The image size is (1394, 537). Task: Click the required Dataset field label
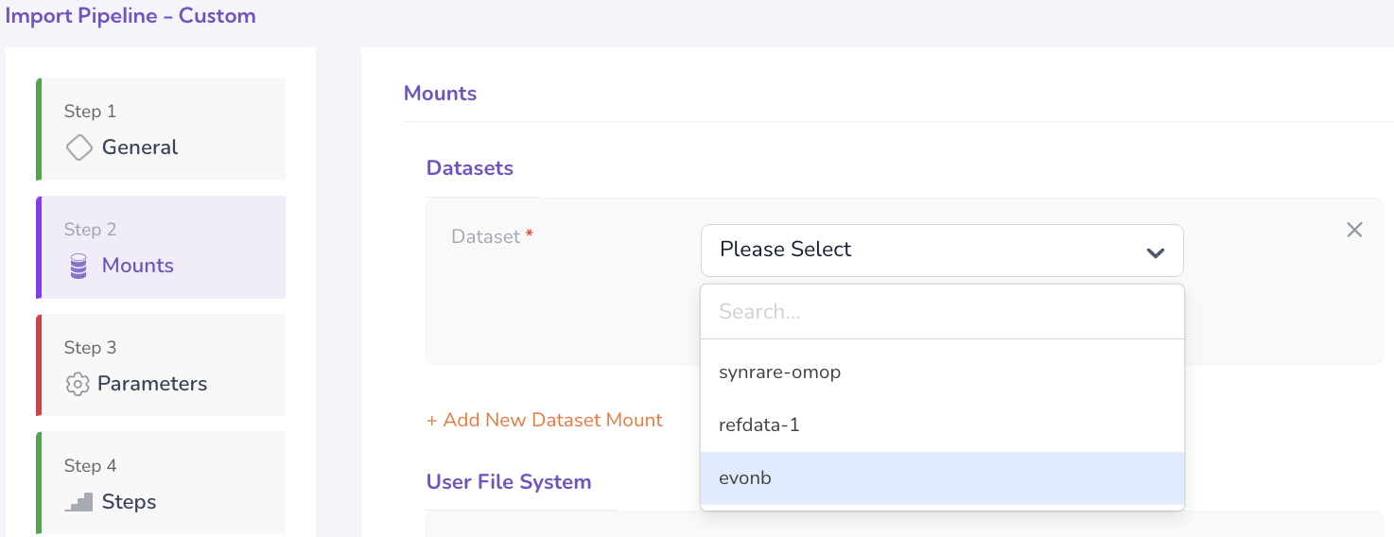click(486, 237)
